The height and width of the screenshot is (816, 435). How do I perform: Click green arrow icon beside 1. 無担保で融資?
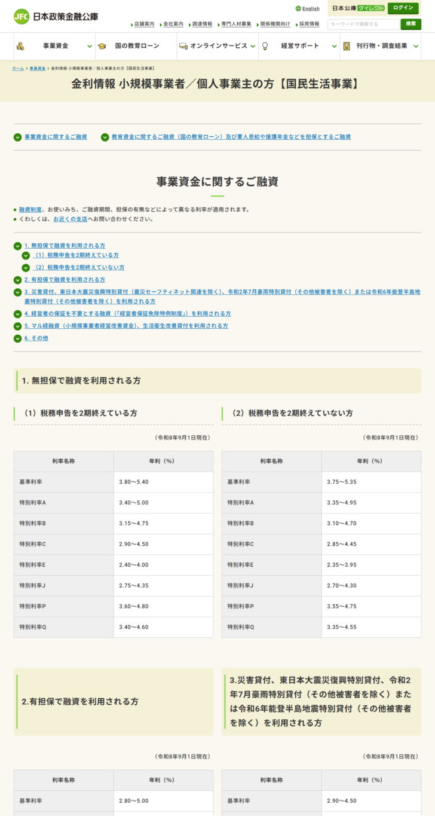pyautogui.click(x=17, y=246)
